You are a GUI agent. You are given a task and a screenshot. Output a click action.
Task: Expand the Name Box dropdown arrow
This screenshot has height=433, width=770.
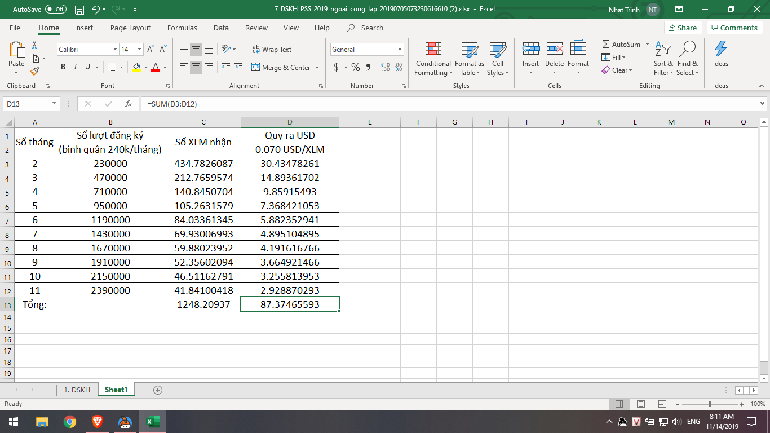click(55, 104)
